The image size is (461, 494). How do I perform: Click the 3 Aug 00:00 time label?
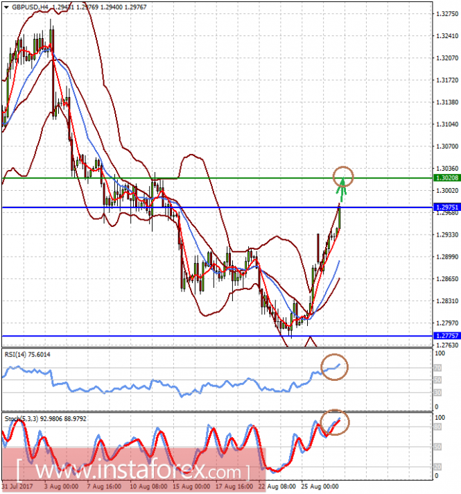pos(61,486)
